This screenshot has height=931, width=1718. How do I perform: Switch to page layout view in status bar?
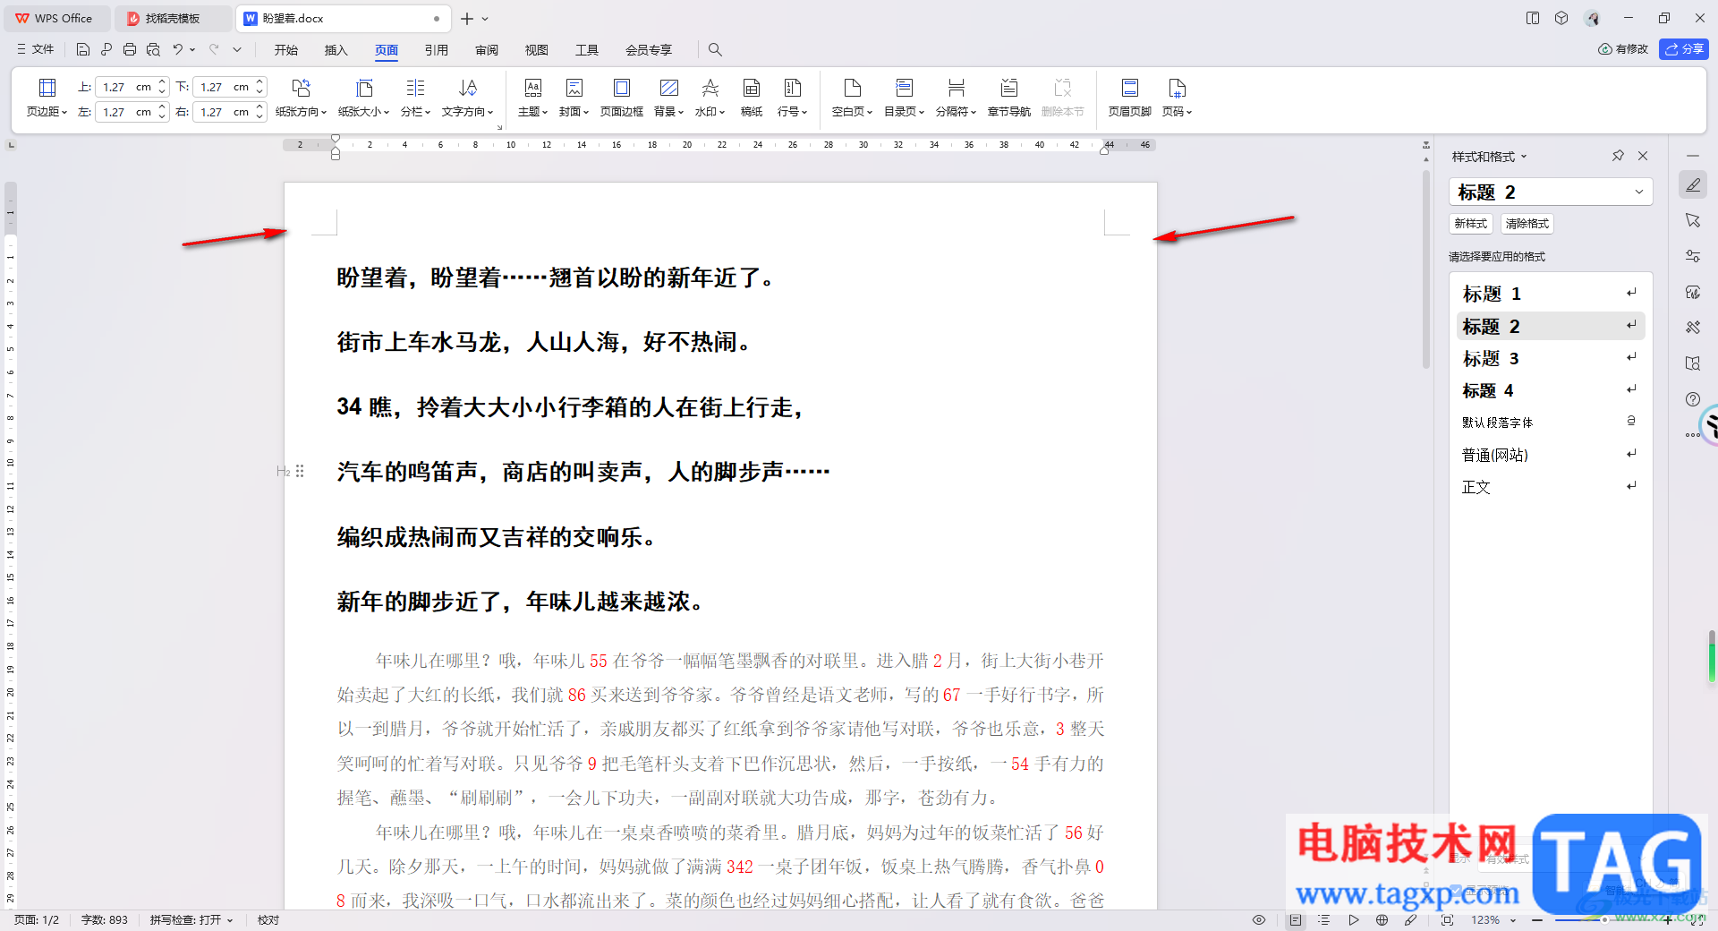point(1295,919)
